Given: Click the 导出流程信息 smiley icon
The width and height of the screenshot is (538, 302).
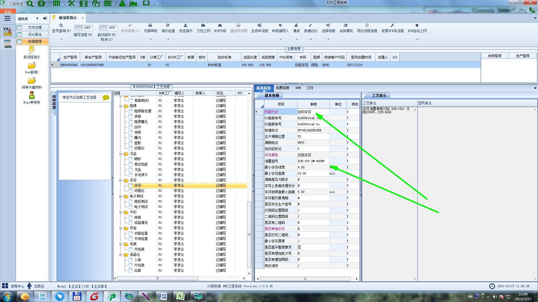Looking at the screenshot, I should coord(367,25).
